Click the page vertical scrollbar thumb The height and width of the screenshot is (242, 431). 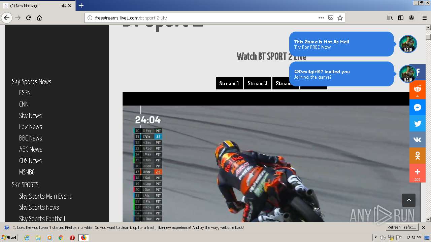point(428,37)
